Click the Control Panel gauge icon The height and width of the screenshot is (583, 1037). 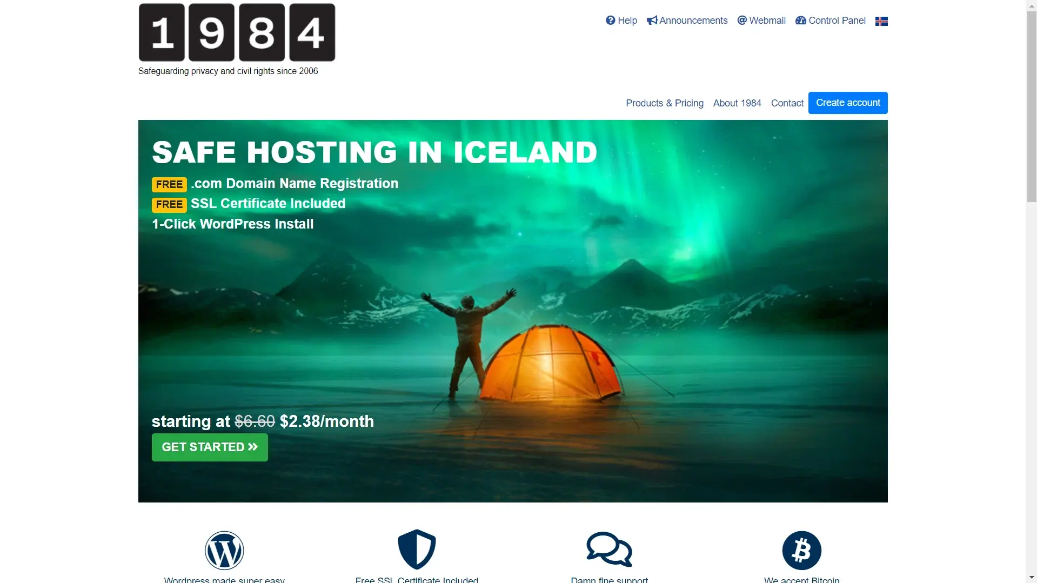tap(801, 21)
